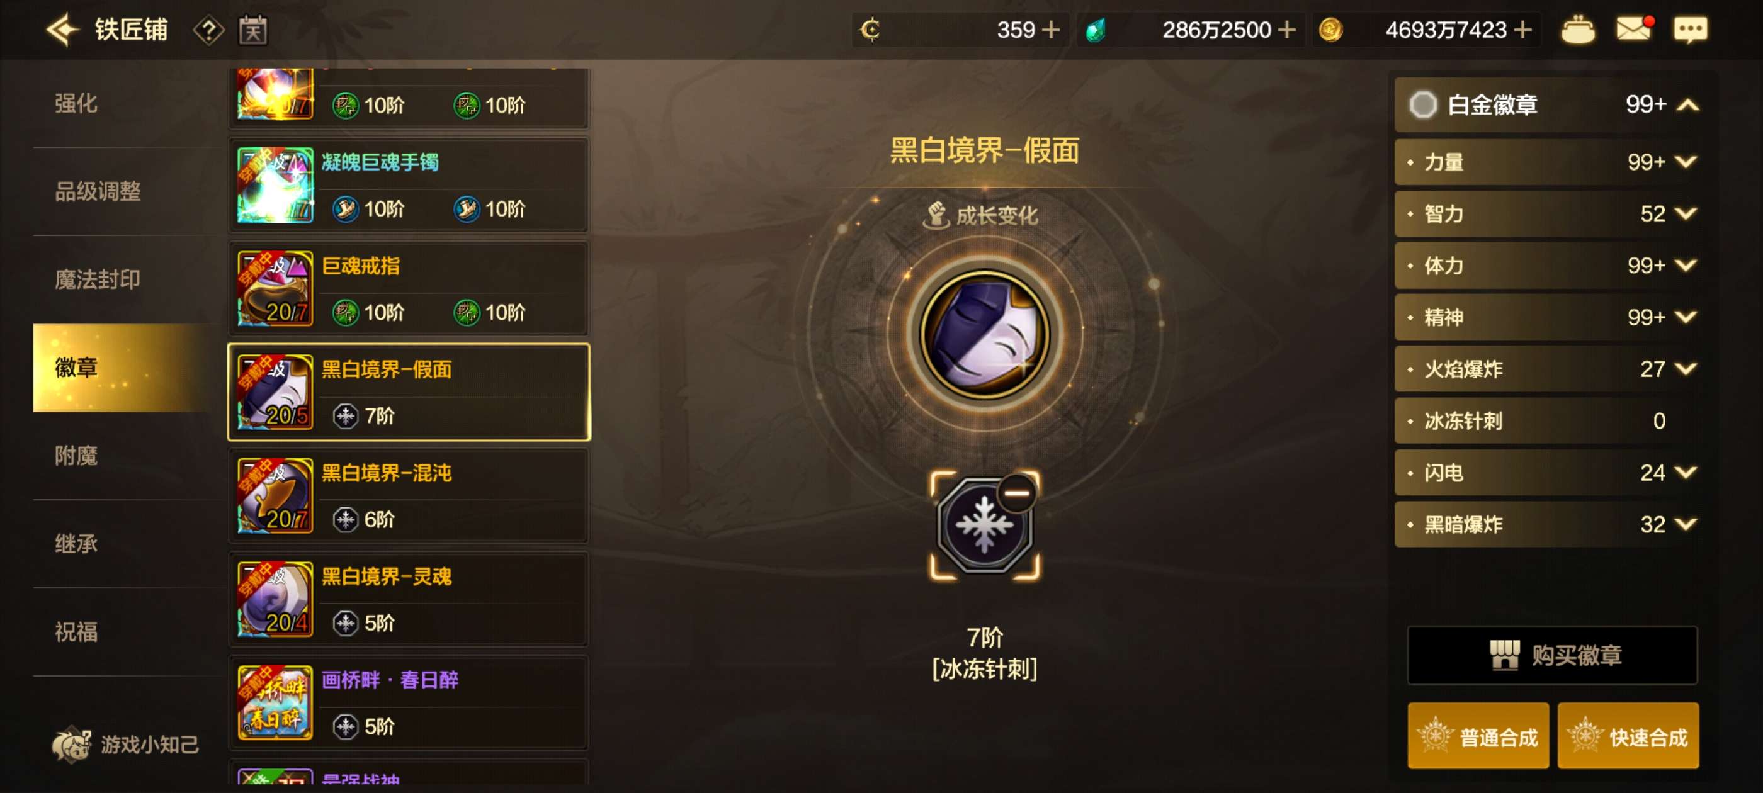Click the 成长变化 growth change icon
1763x793 pixels.
pos(936,215)
